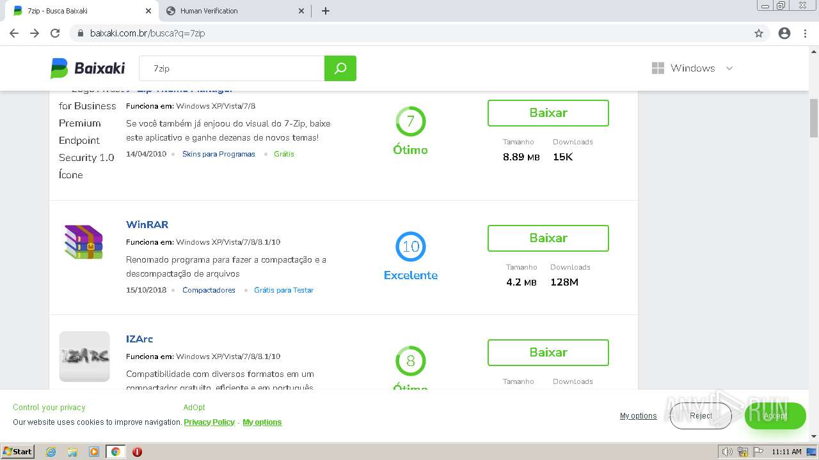Click the Grátis para Testar license link
Screen dimensions: 819x460
[x=283, y=290]
